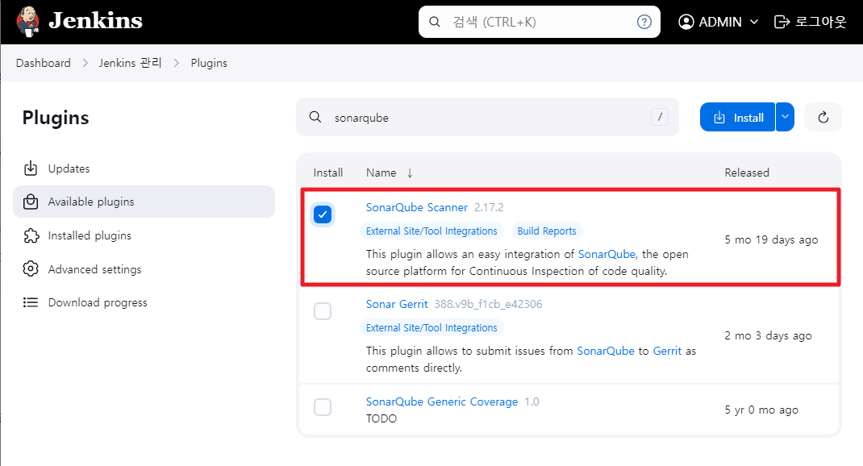Click the chevron after Dashboard in breadcrumb

(85, 63)
